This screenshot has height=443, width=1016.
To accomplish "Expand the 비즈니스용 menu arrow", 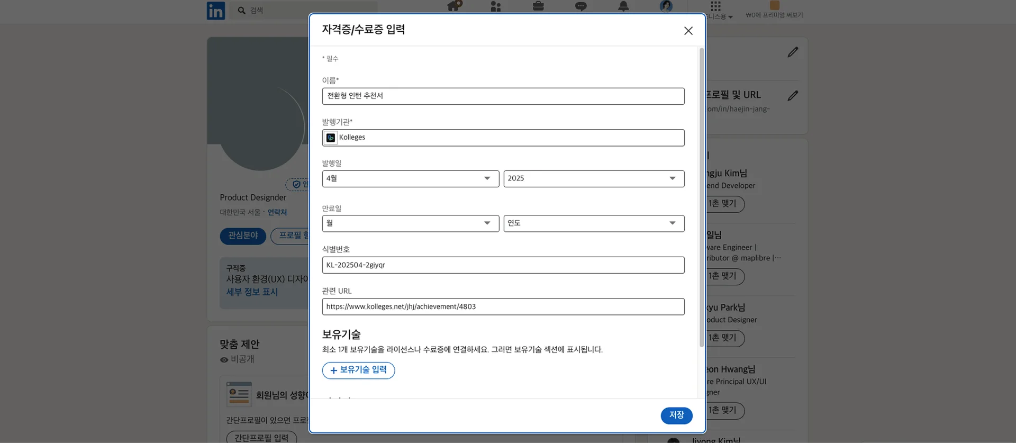I will point(731,17).
